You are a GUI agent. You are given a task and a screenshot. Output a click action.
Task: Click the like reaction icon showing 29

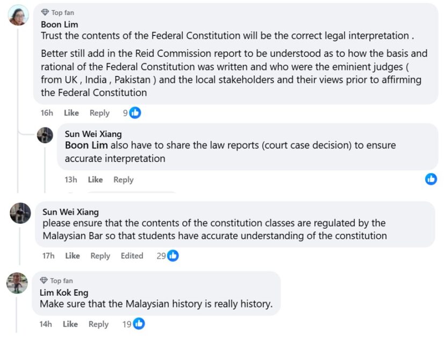[172, 256]
